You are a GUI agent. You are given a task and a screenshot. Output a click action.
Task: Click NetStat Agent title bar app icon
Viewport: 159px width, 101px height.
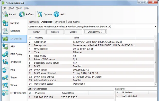[x=3, y=3]
